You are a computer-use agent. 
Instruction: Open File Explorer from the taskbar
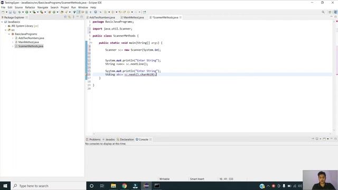114,186
